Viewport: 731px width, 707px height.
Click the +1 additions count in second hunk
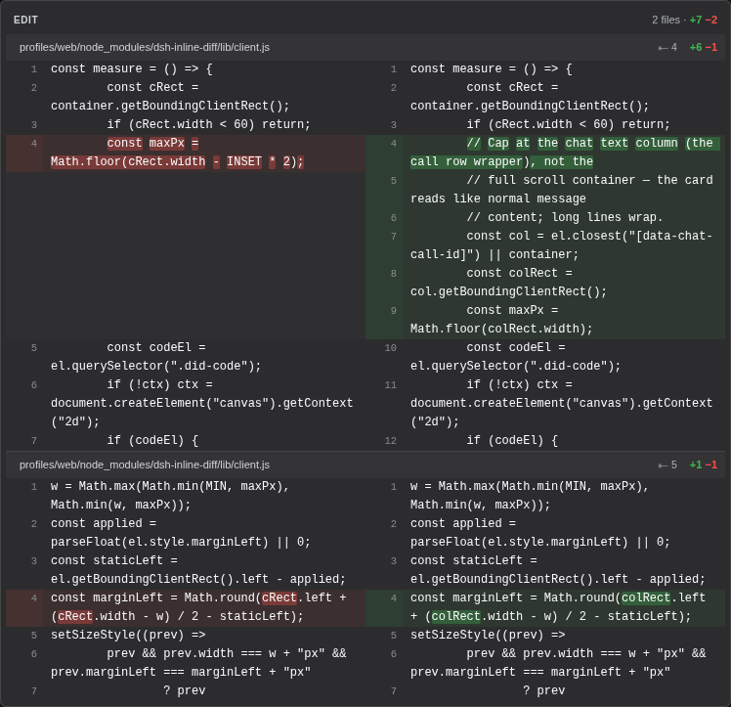click(x=696, y=465)
